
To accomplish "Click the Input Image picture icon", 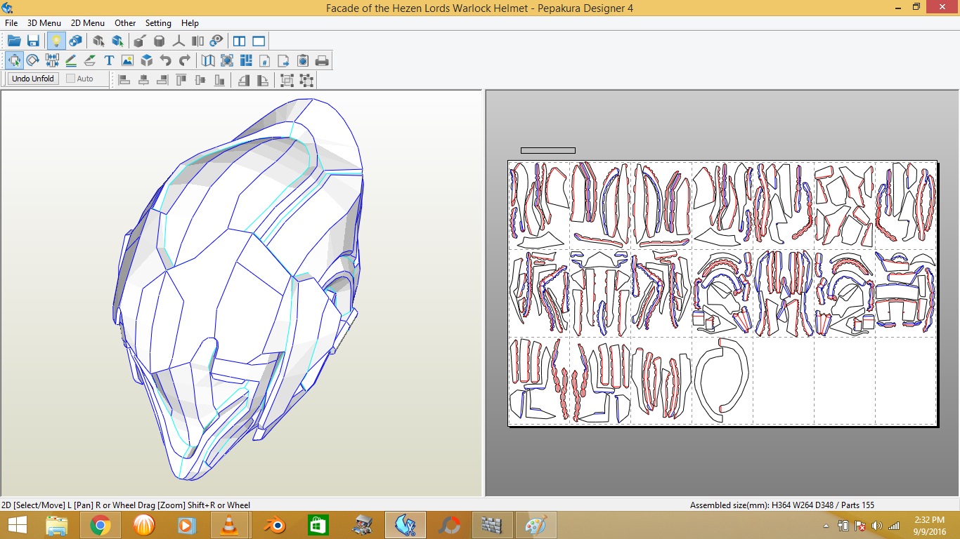I will coord(127,60).
